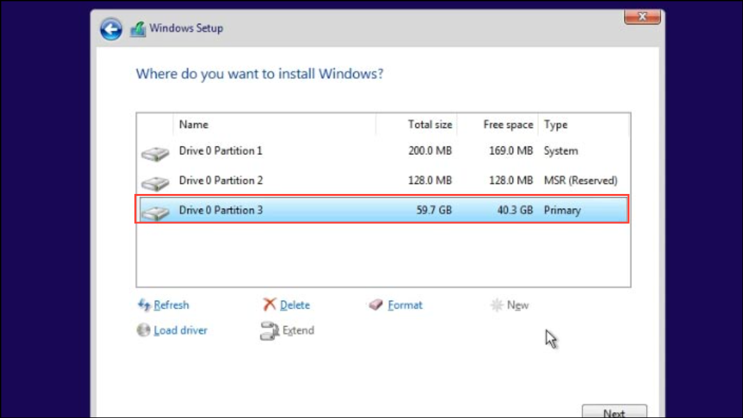Click the drive icon for Partition 2
Image resolution: width=743 pixels, height=418 pixels.
[155, 183]
